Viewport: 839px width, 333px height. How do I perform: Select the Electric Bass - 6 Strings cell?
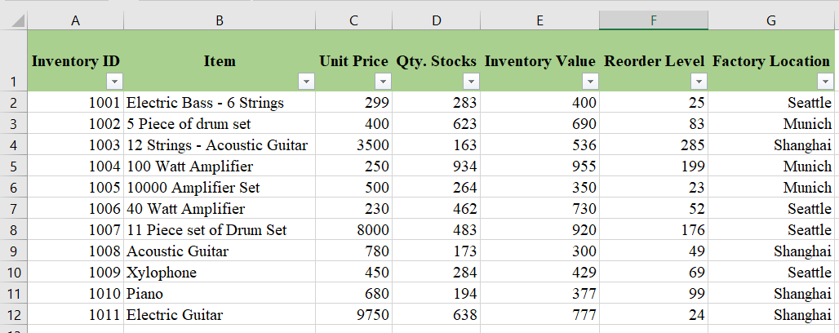click(x=219, y=103)
